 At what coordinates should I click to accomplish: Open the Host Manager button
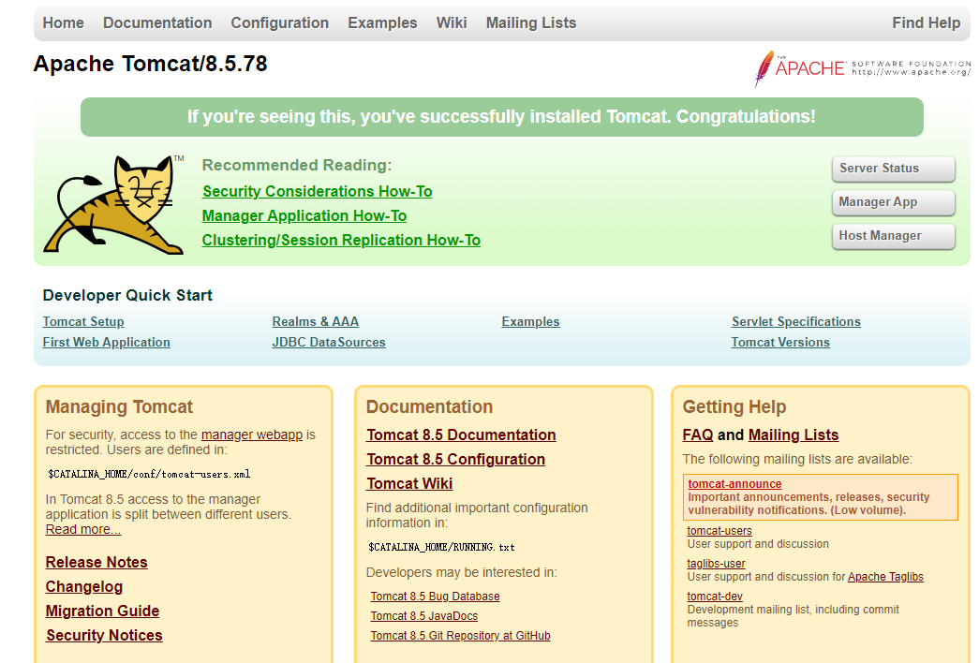[x=894, y=236]
